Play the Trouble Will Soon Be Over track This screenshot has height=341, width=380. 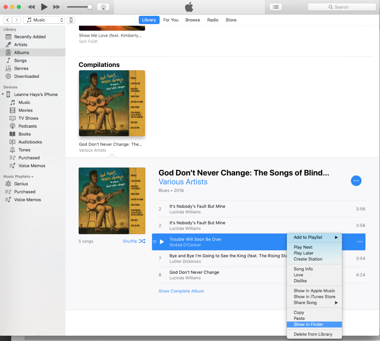162,242
